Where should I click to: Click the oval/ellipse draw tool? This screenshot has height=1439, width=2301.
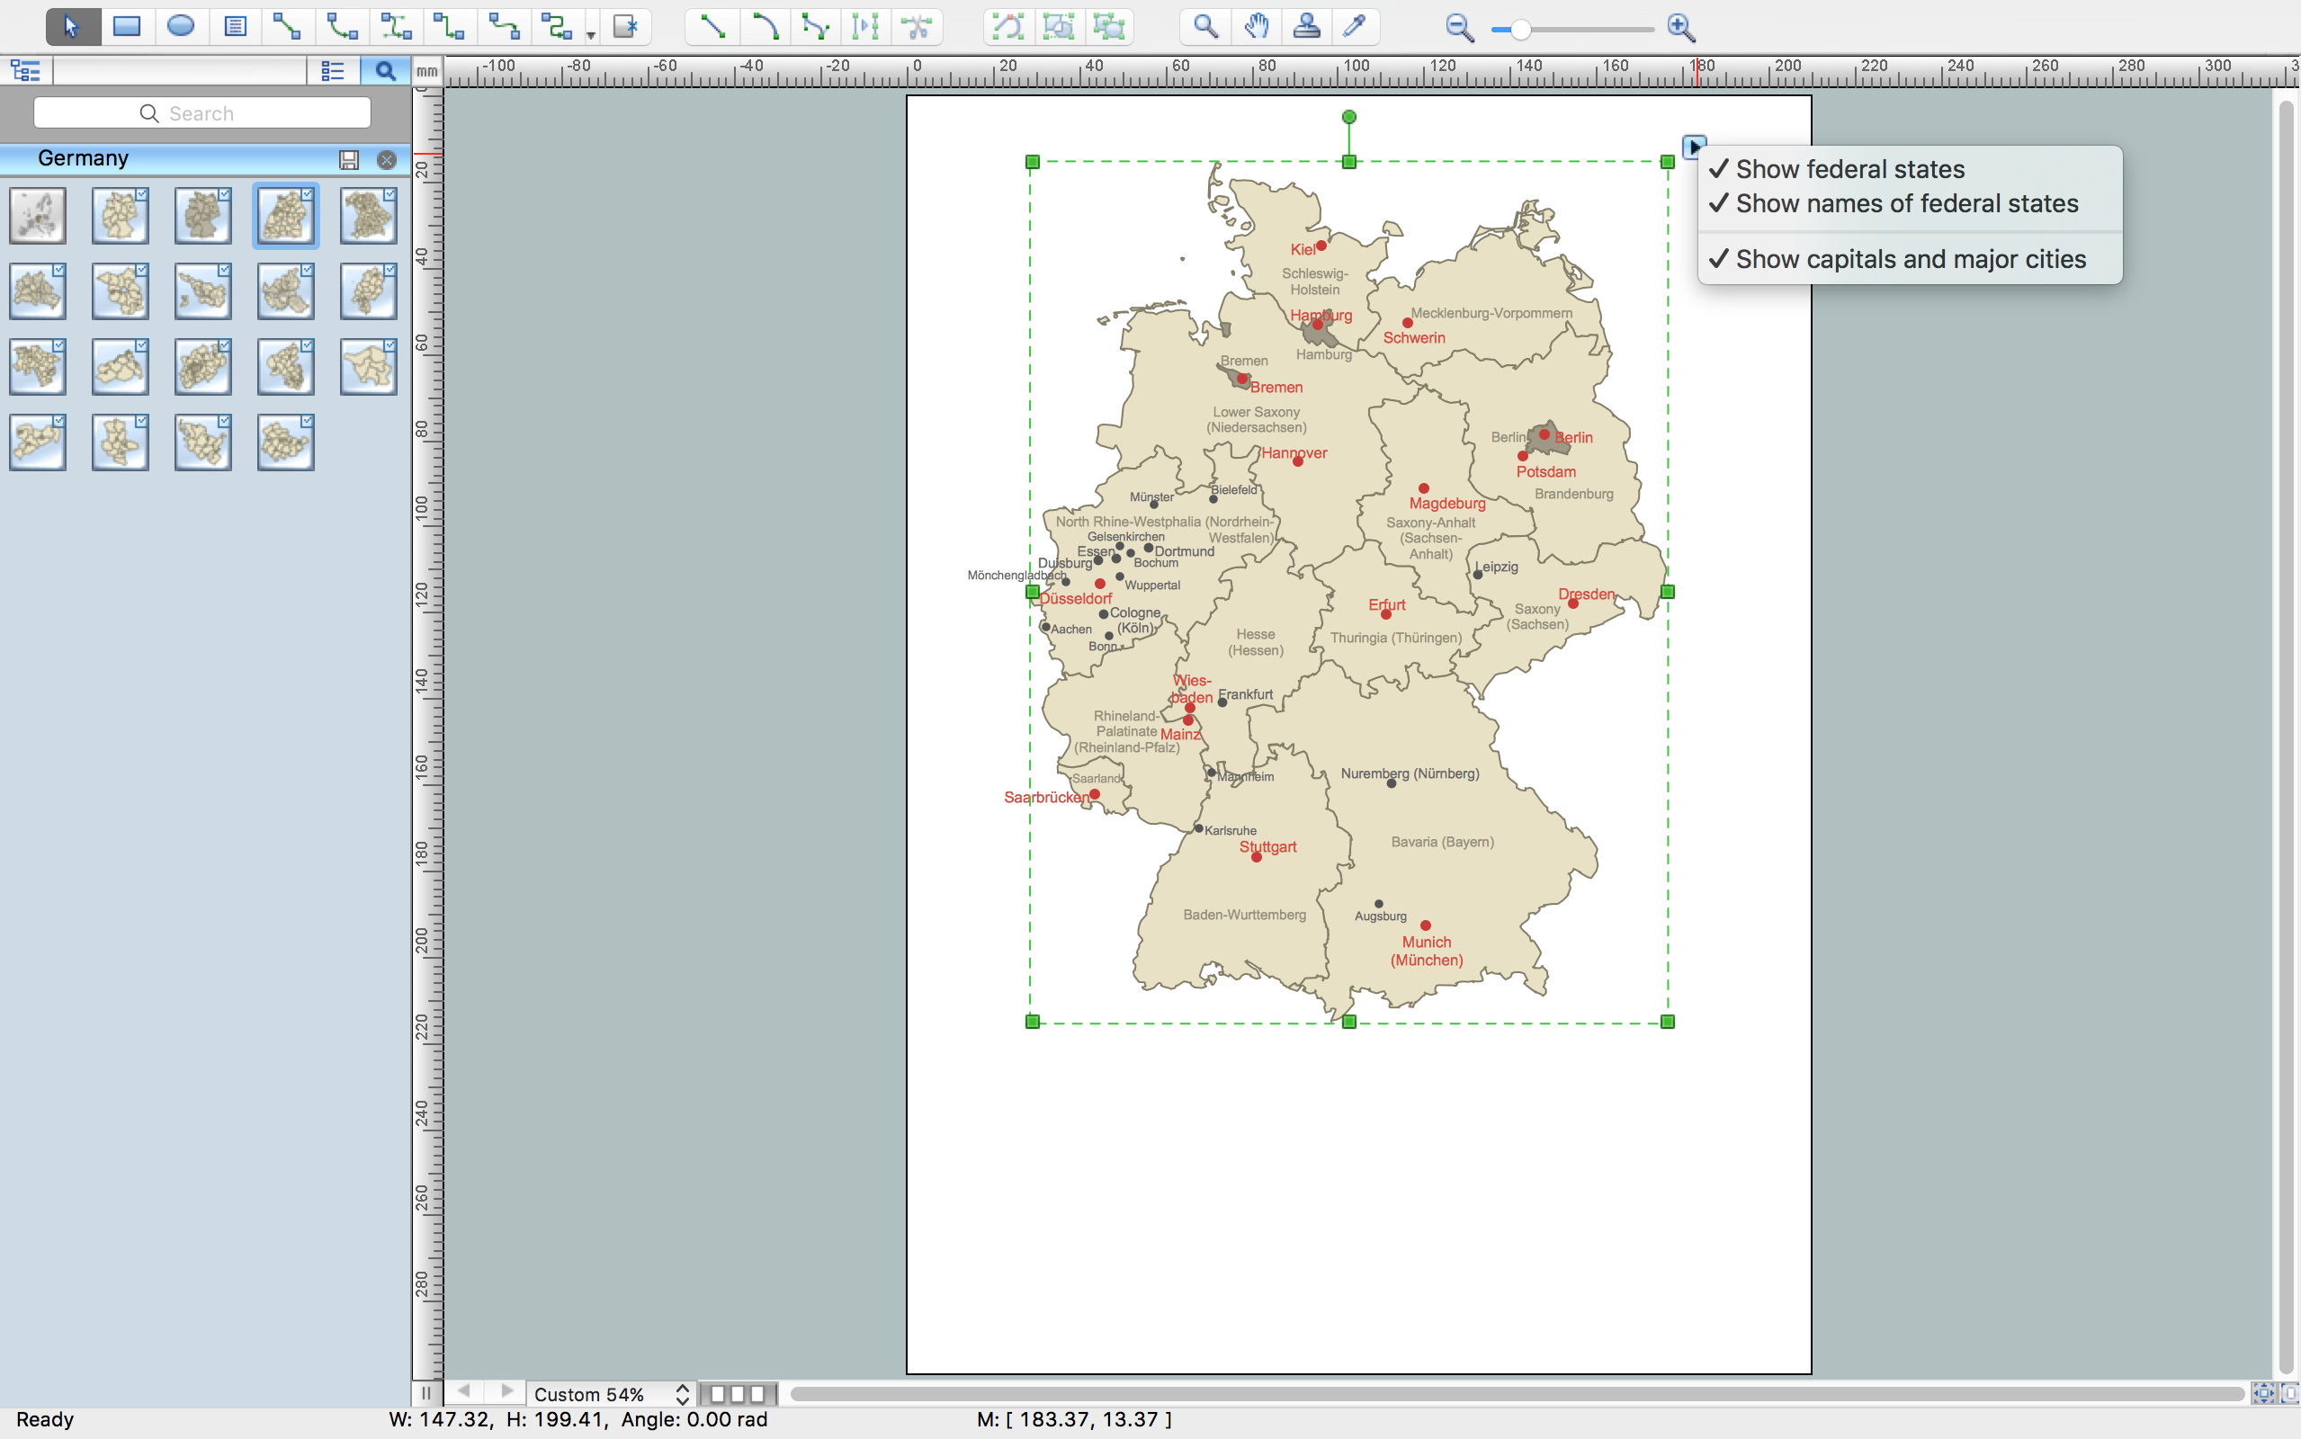pos(179,28)
